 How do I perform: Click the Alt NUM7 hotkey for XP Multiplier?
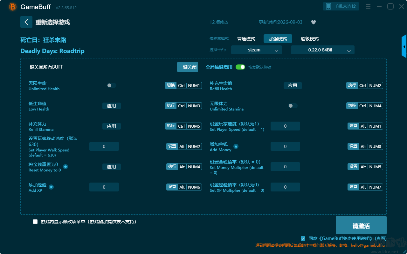(365, 187)
